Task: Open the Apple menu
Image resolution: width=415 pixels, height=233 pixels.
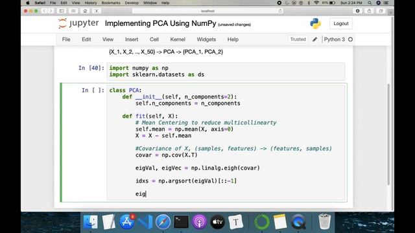Action: pyautogui.click(x=28, y=3)
